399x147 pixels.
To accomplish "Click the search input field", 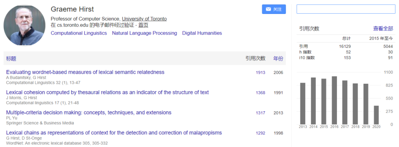I will tap(345, 9).
